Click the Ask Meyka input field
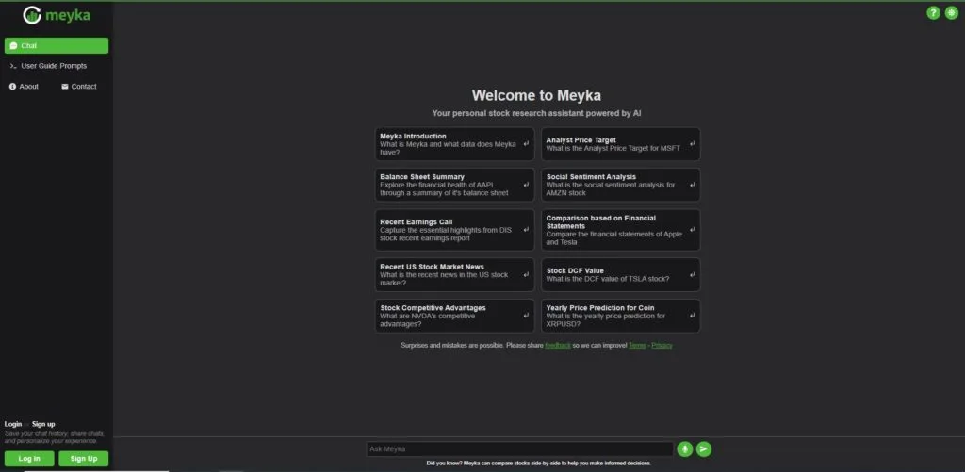The height and width of the screenshot is (472, 965). (x=519, y=449)
